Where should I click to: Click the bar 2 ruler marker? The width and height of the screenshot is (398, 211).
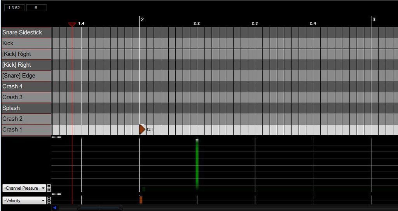pyautogui.click(x=142, y=20)
